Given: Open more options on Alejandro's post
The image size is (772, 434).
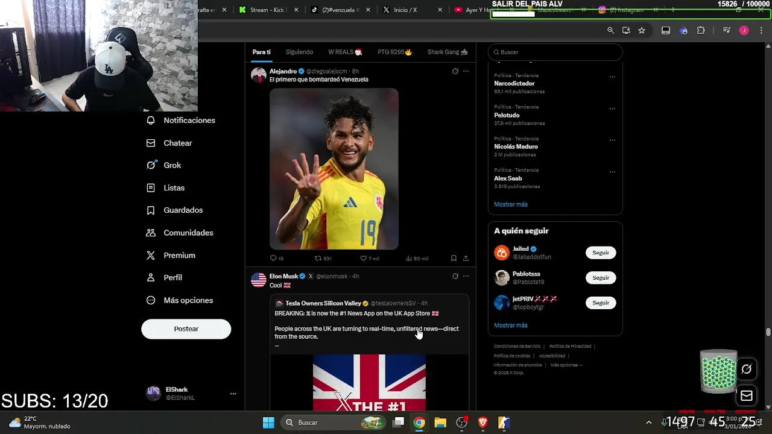Looking at the screenshot, I should (x=466, y=71).
